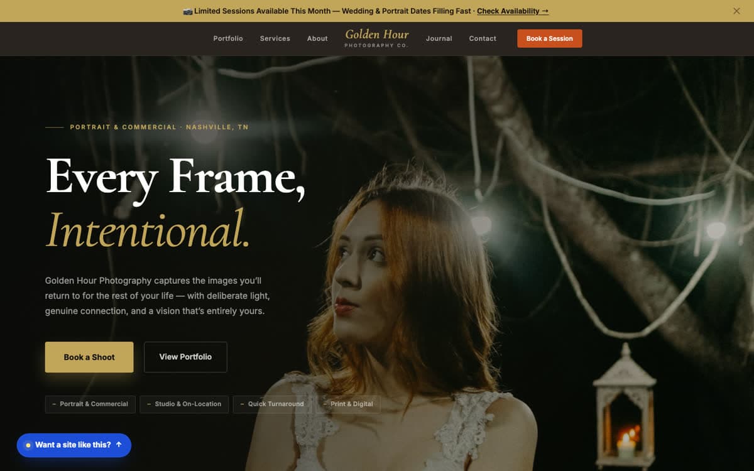Click the Golden Hour Photography description paragraph

coord(157,296)
